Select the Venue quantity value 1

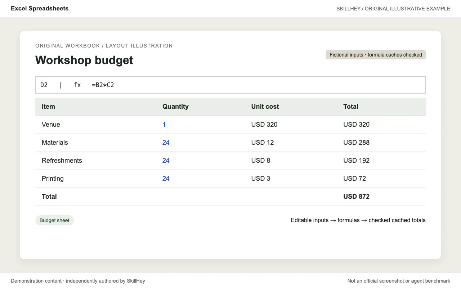164,125
